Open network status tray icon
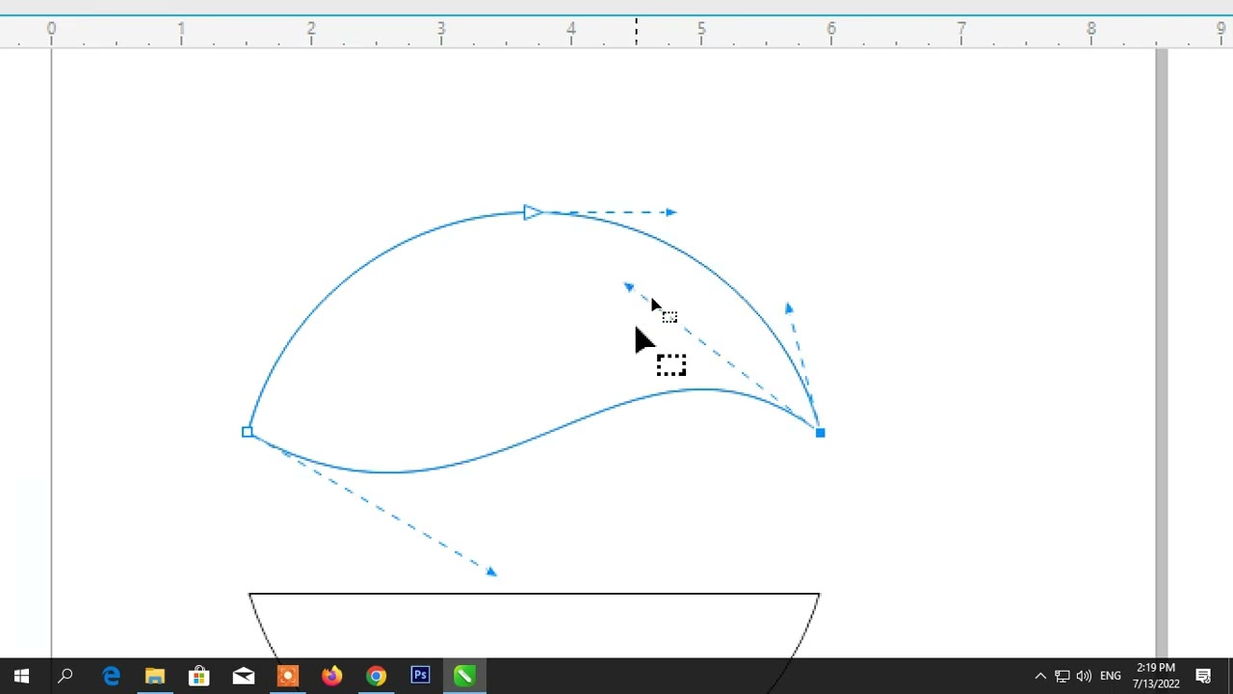This screenshot has height=694, width=1233. (x=1062, y=676)
